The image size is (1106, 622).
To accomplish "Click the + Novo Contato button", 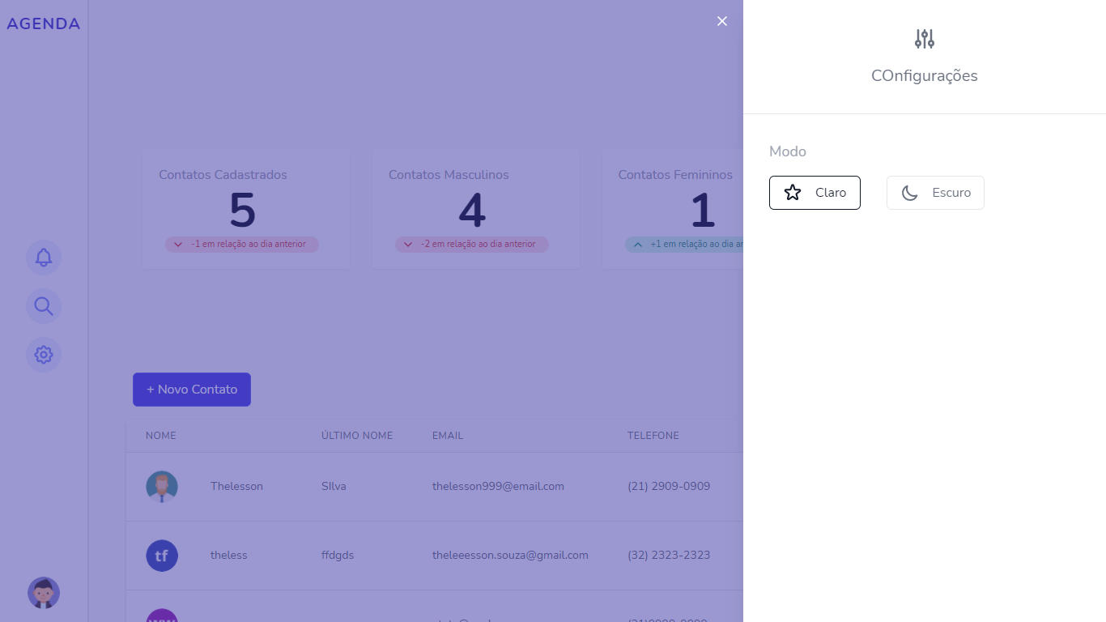I will [192, 390].
